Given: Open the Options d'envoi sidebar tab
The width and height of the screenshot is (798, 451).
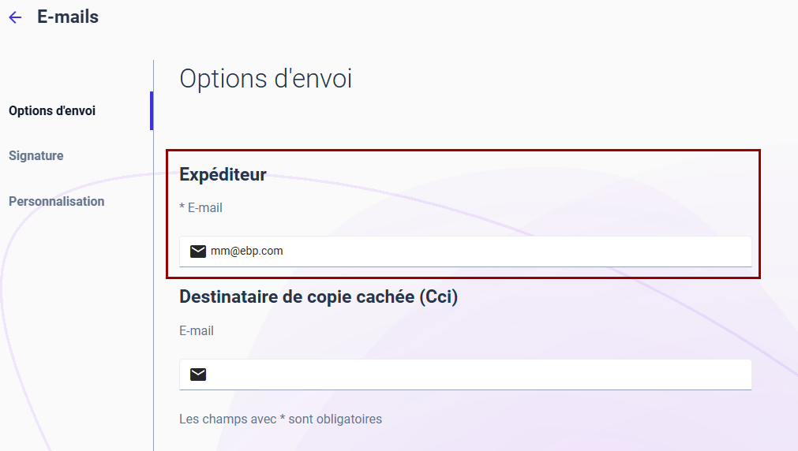Looking at the screenshot, I should click(x=52, y=111).
